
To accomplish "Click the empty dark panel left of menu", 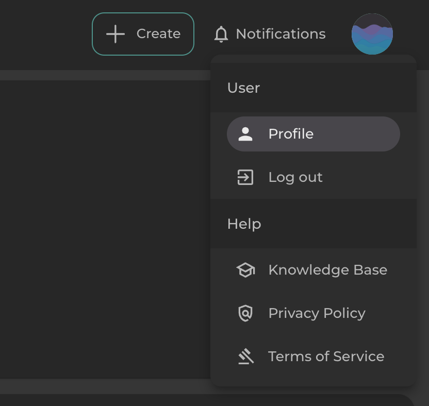I will [103, 227].
